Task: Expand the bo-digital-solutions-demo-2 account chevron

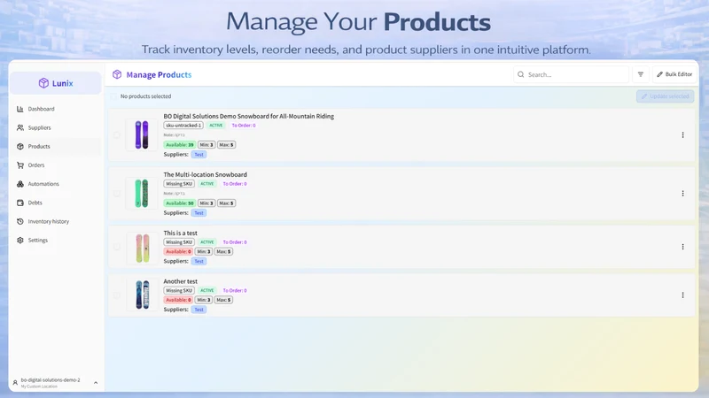Action: click(x=96, y=383)
